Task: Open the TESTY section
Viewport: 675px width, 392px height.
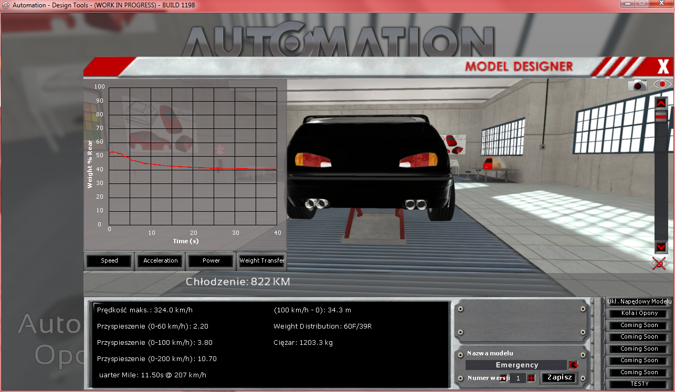Action: pyautogui.click(x=639, y=384)
